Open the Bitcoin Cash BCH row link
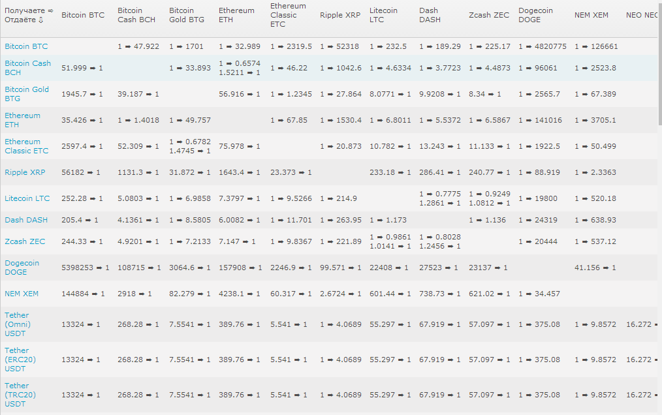This screenshot has width=662, height=415. [x=27, y=68]
